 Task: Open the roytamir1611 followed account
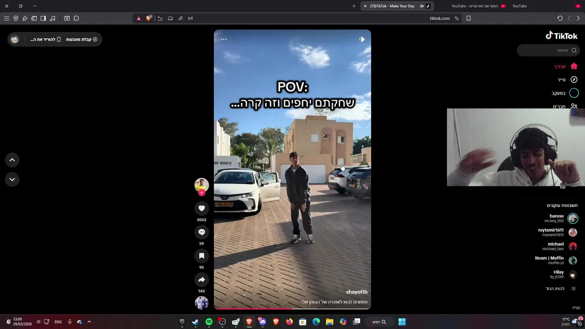pyautogui.click(x=558, y=232)
